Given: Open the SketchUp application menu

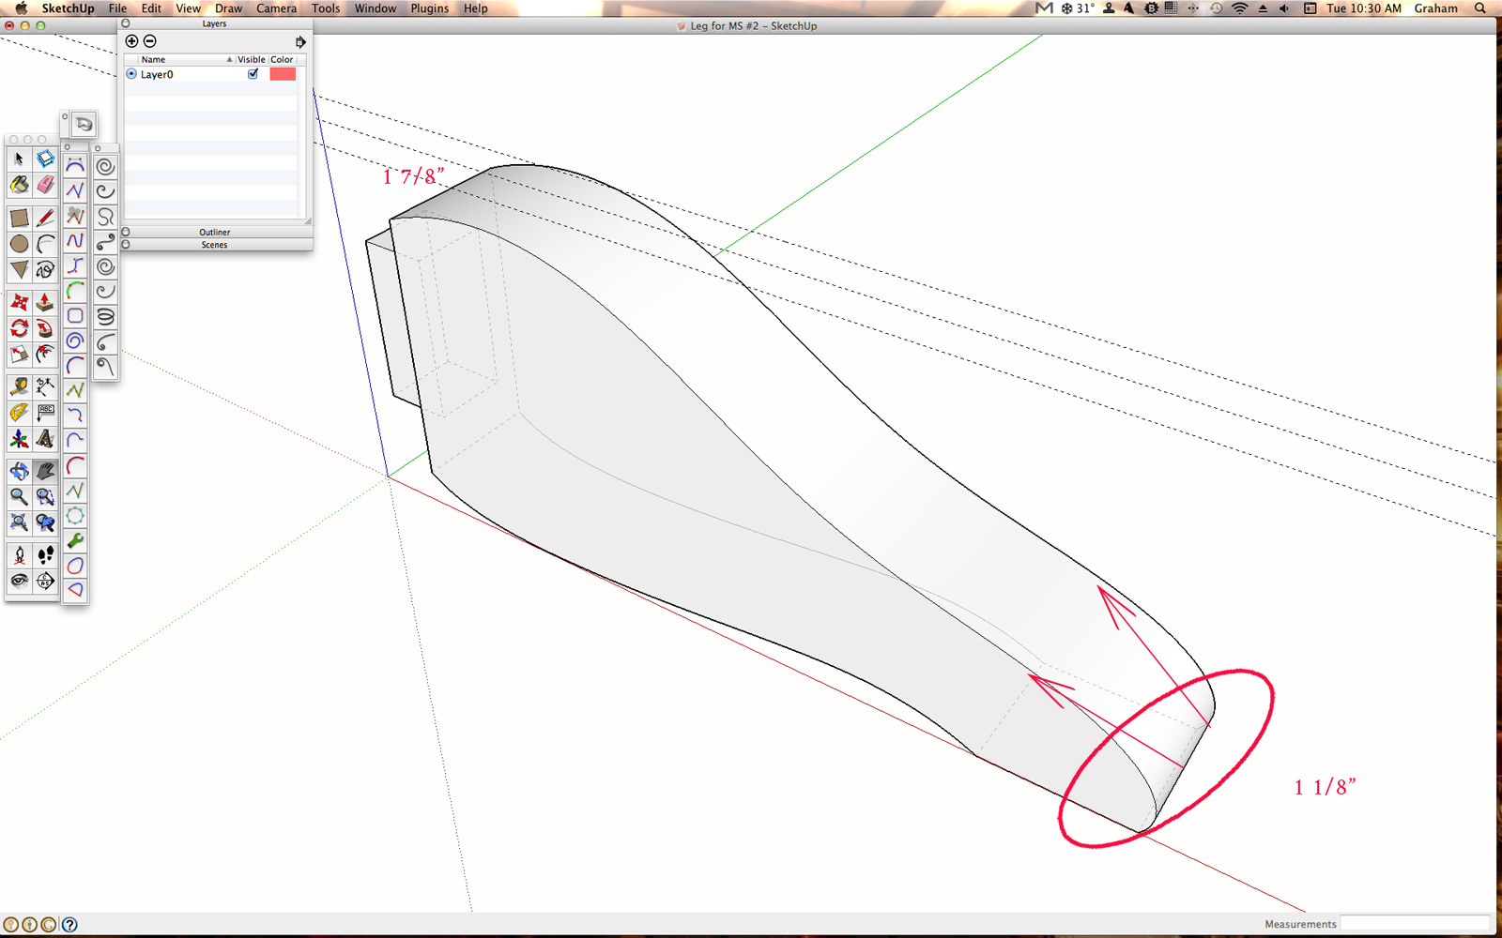Looking at the screenshot, I should coord(68,8).
